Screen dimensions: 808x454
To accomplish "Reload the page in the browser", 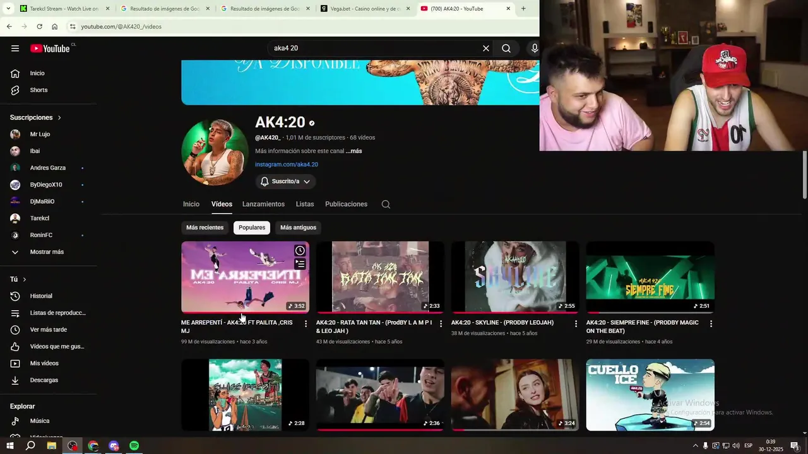I will [x=39, y=26].
